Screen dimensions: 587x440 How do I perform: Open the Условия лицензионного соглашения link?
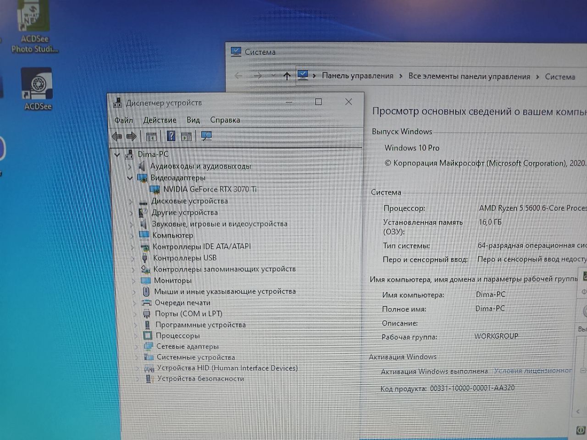[533, 370]
